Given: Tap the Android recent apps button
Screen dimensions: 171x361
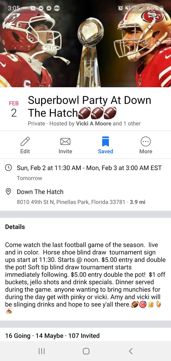Looking at the screenshot, I should (42, 351).
